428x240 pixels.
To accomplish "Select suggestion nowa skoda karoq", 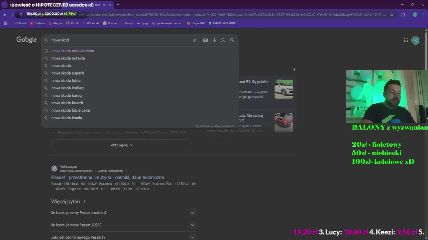I will 140,95.
